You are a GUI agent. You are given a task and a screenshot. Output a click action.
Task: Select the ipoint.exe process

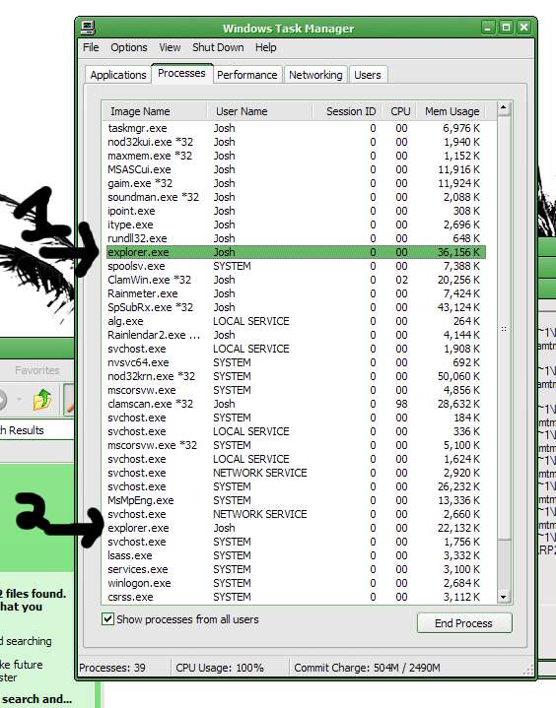click(296, 211)
